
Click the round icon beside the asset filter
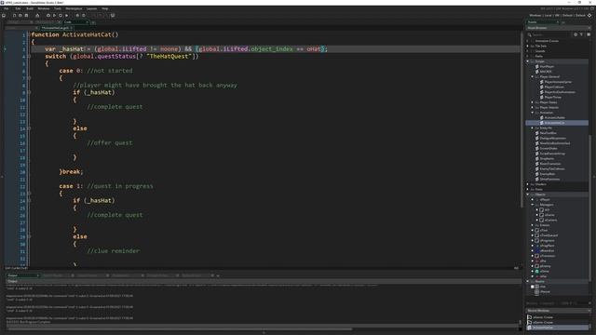pos(576,34)
